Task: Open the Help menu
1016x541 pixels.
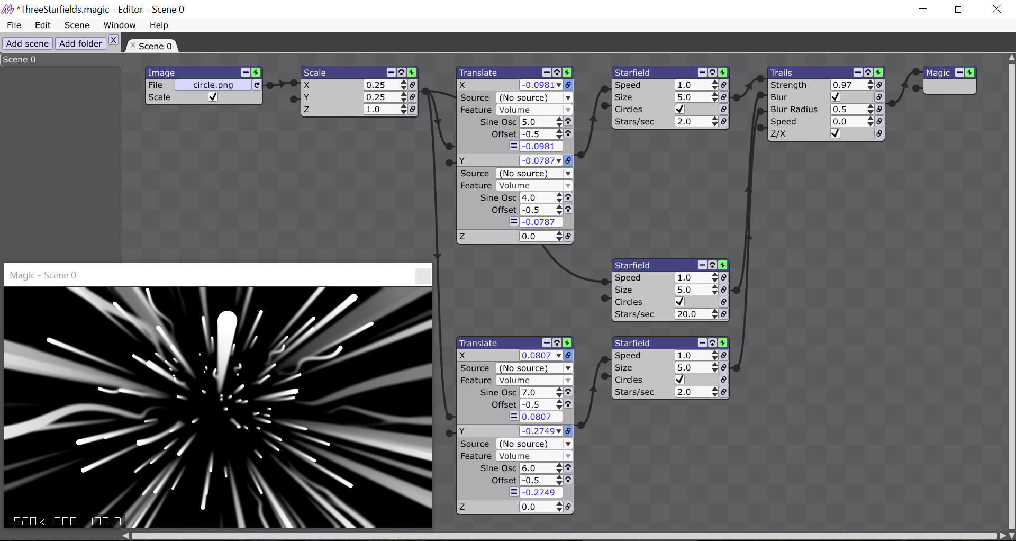Action: coord(159,25)
